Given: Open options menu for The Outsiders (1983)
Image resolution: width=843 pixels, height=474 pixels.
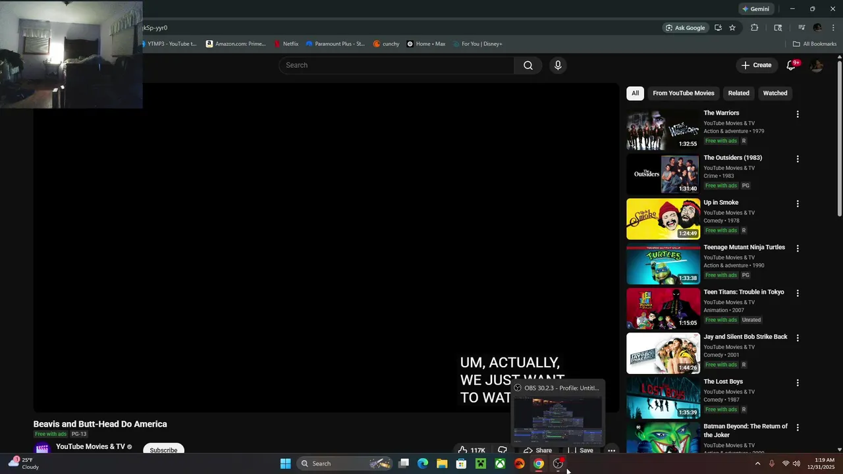Looking at the screenshot, I should pos(798,159).
